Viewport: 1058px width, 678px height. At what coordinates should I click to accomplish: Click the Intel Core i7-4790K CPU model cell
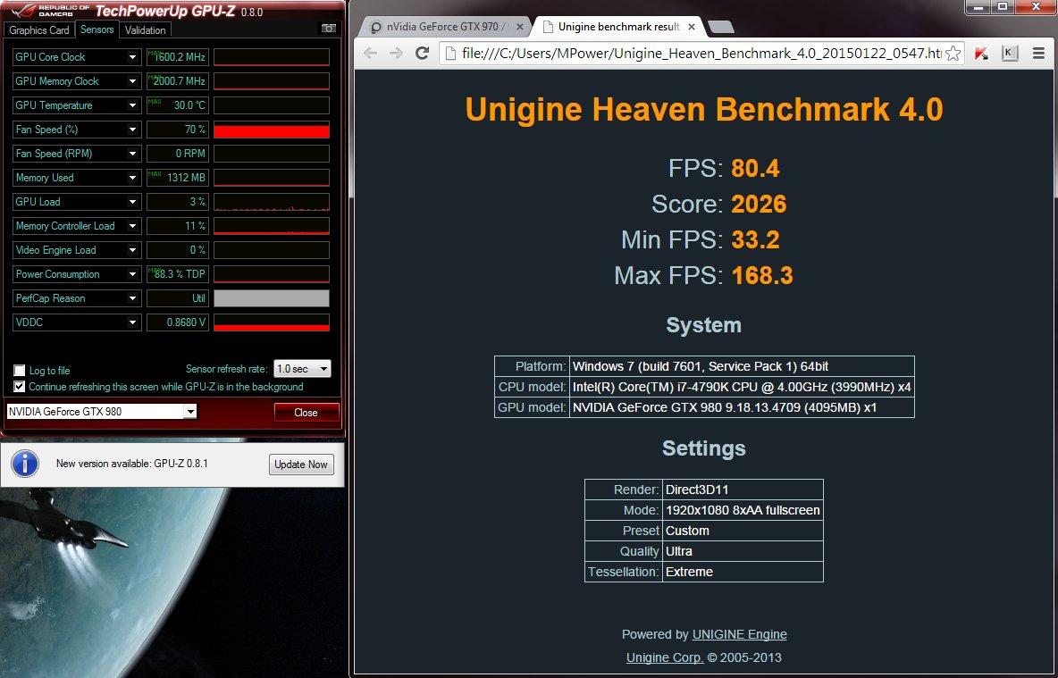pos(743,387)
